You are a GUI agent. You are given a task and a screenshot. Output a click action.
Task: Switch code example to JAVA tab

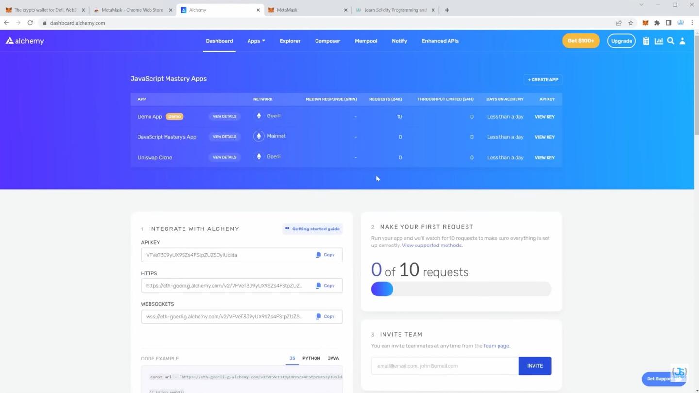(x=333, y=358)
